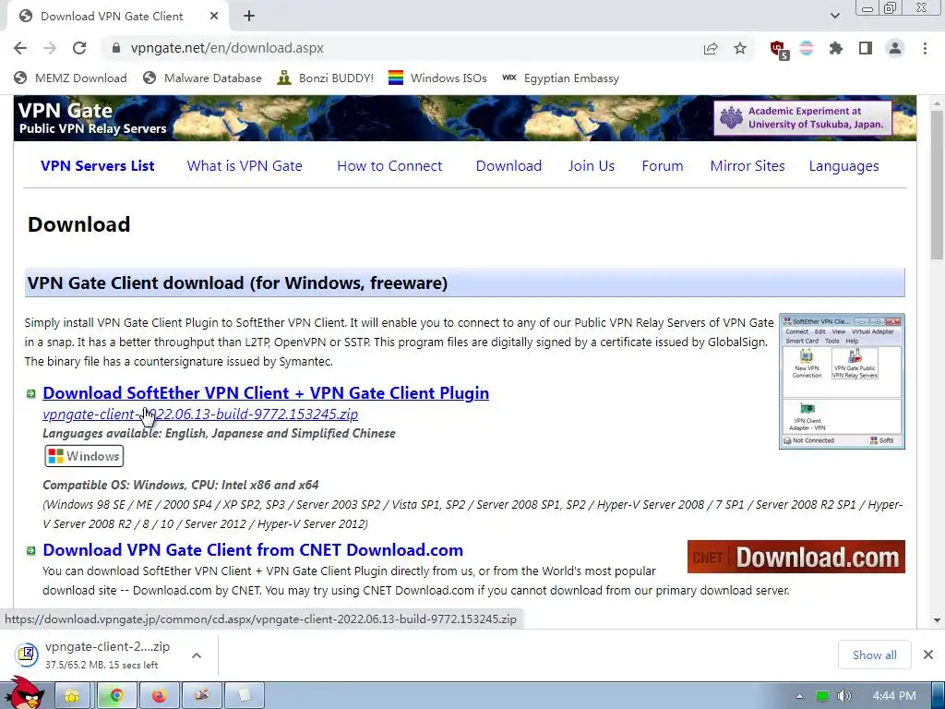Open the Join Us navigation link
The width and height of the screenshot is (945, 709).
[592, 166]
